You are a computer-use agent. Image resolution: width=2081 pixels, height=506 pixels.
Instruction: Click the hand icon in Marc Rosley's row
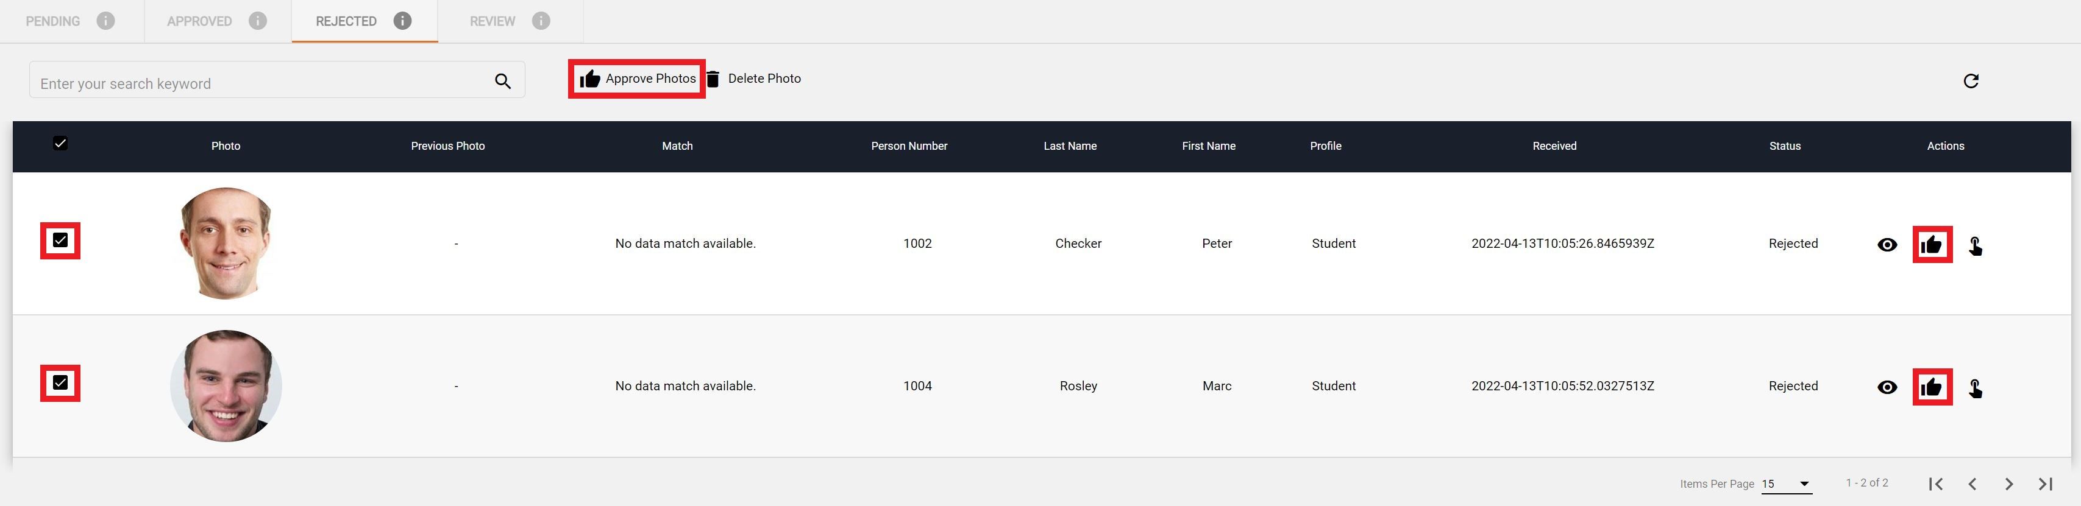(1975, 388)
